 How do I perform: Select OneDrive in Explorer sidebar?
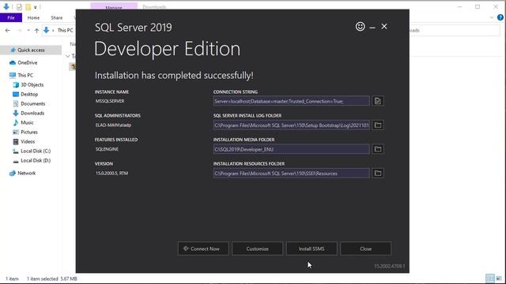tap(28, 62)
